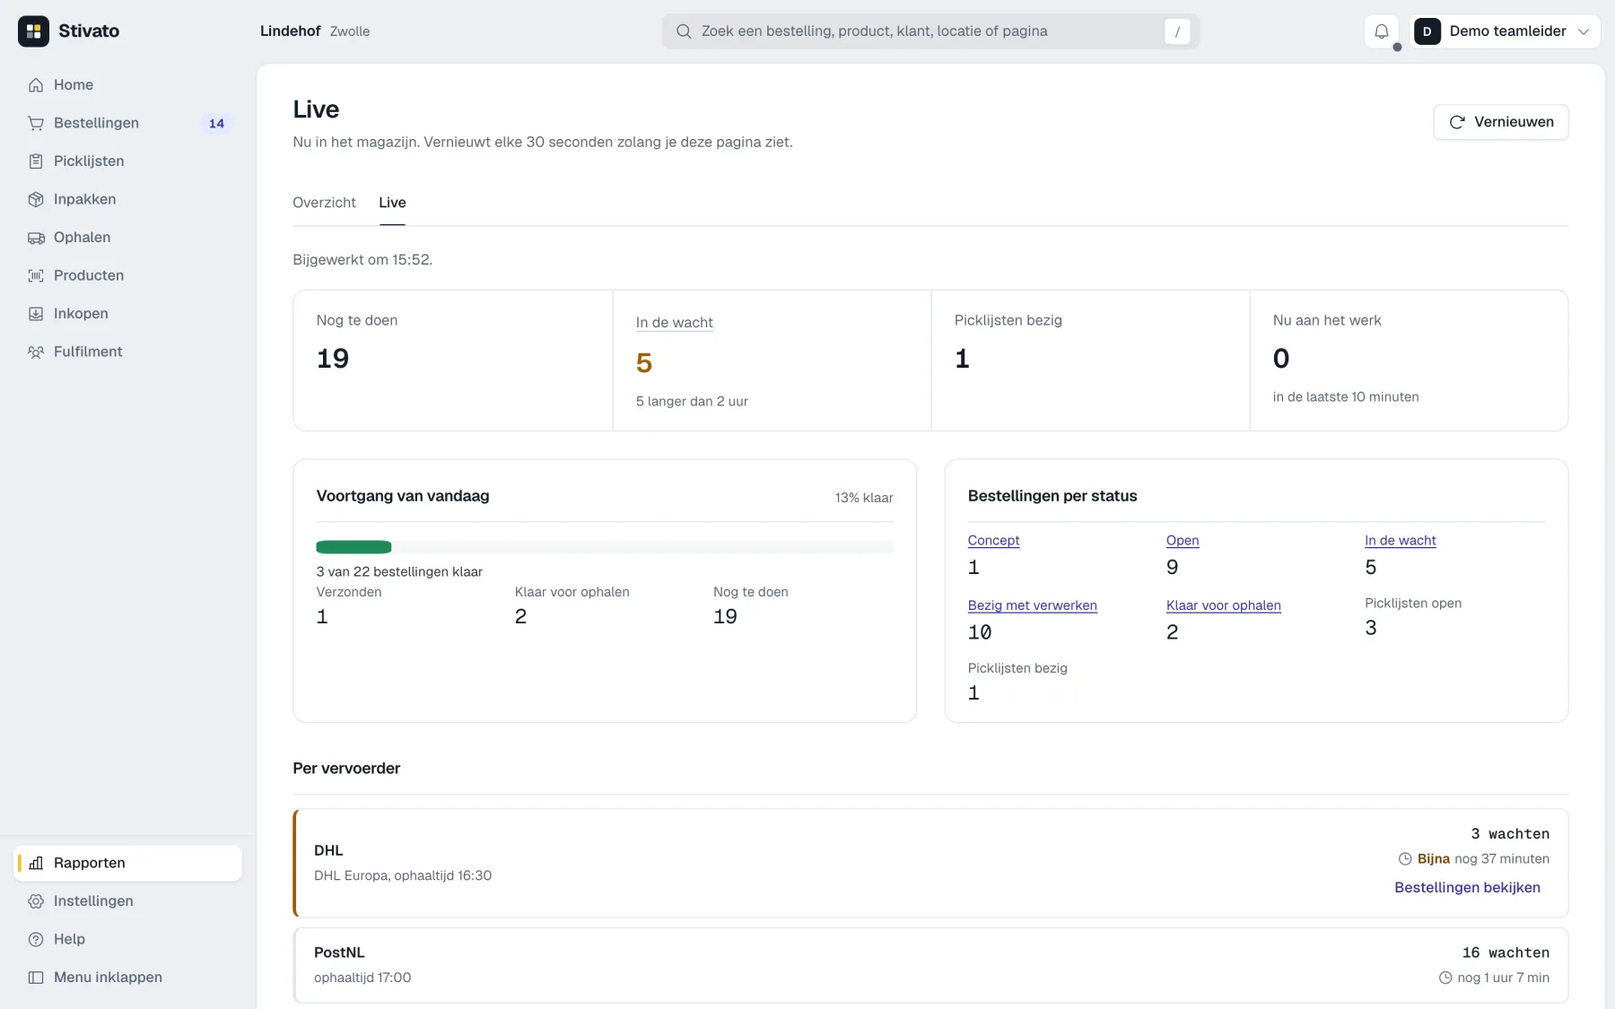Screen dimensions: 1615x1009
Task: Select the Live tab
Action: (392, 203)
